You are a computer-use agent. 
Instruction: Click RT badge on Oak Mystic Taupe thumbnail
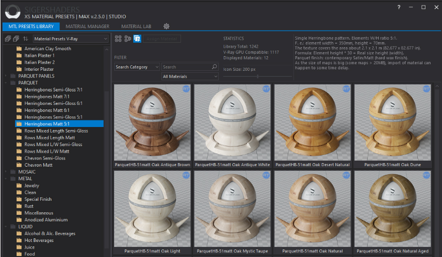(266, 175)
